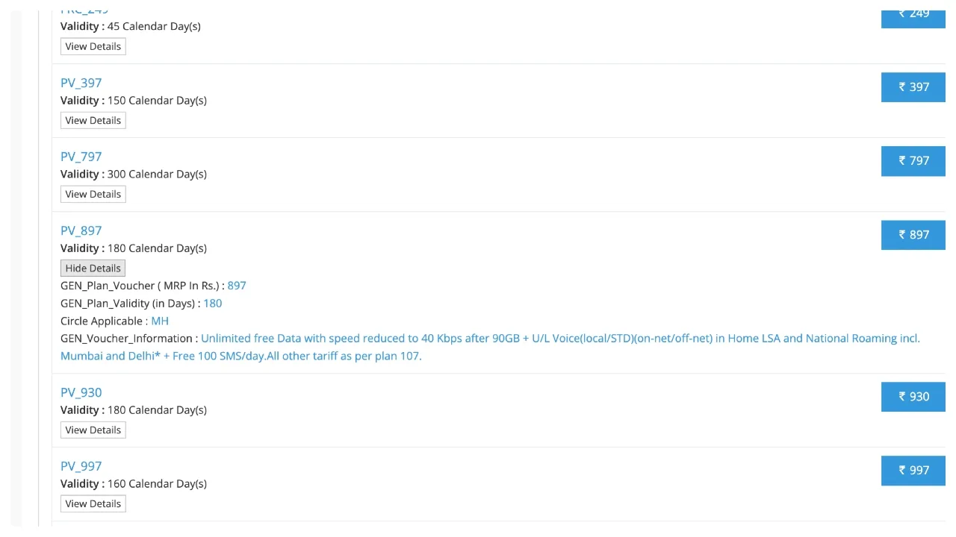View details of the 45-day validity plan
Image resolution: width=956 pixels, height=537 pixels.
[93, 47]
